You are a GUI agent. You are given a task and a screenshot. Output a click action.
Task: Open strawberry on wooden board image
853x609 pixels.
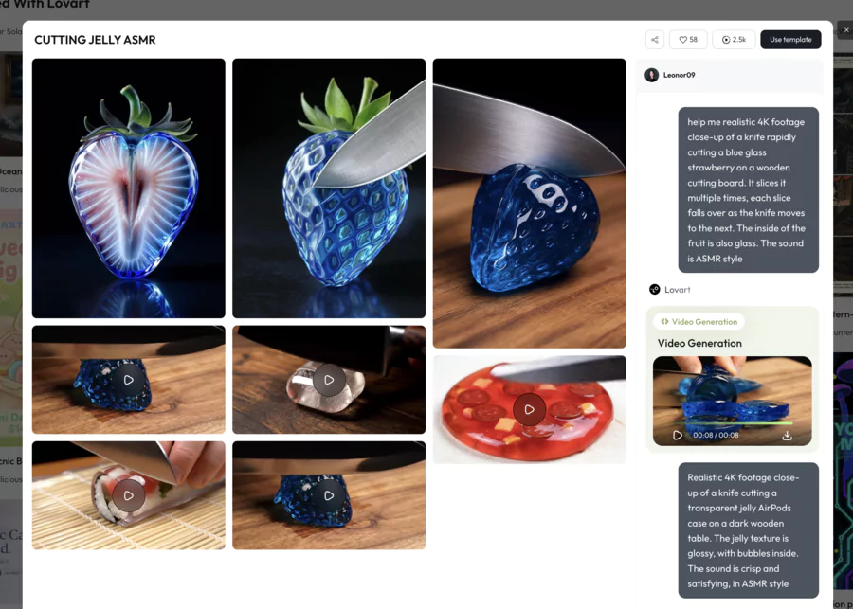(529, 203)
